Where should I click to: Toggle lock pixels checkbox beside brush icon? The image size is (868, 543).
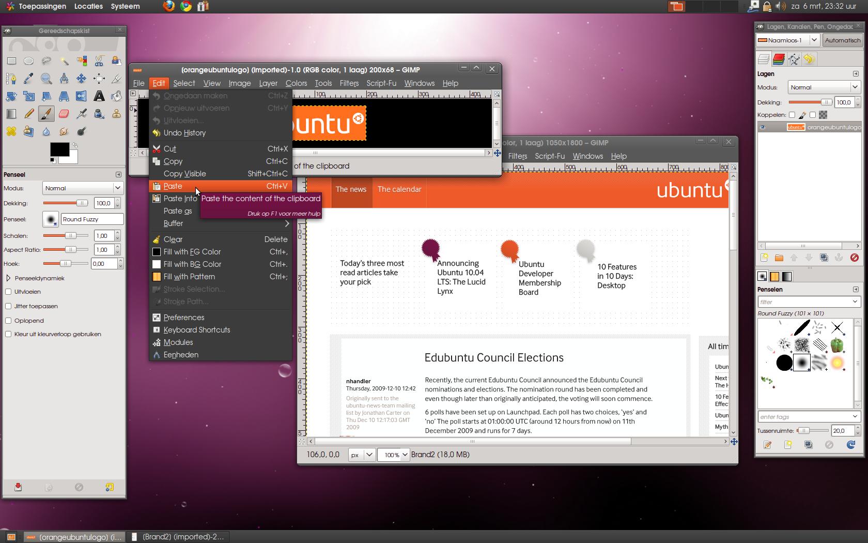tap(792, 115)
